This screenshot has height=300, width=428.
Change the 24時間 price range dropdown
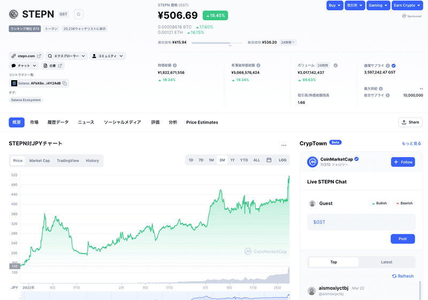(x=288, y=42)
